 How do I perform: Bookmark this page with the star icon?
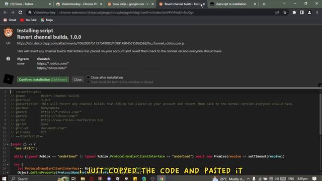(x=285, y=13)
